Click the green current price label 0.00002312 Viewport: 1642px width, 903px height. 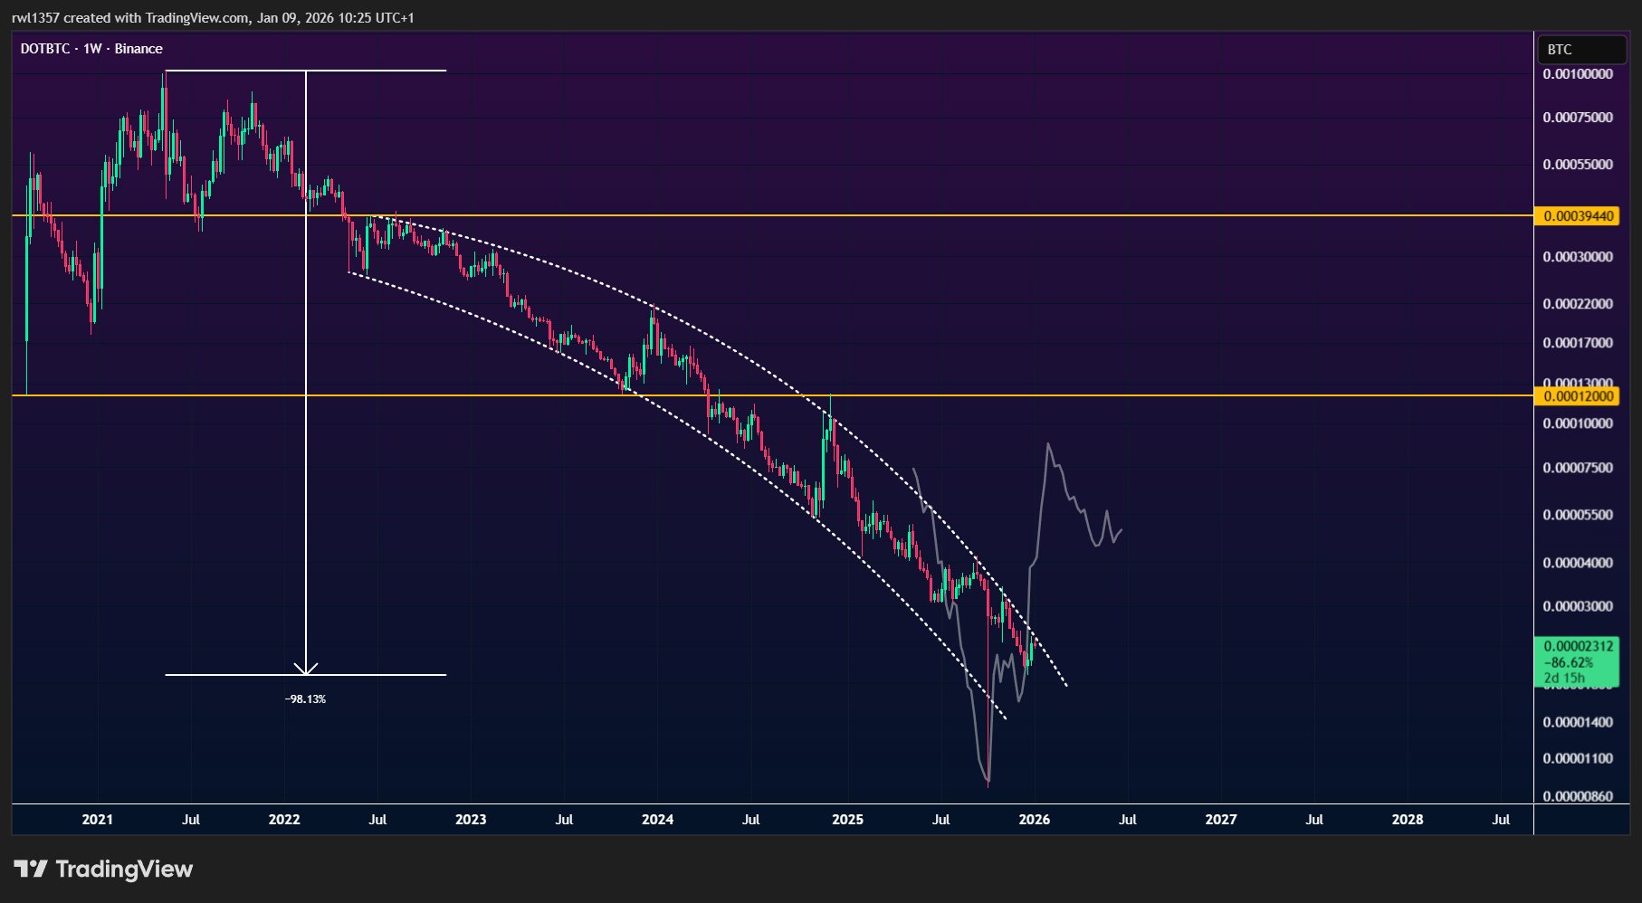[x=1578, y=646]
